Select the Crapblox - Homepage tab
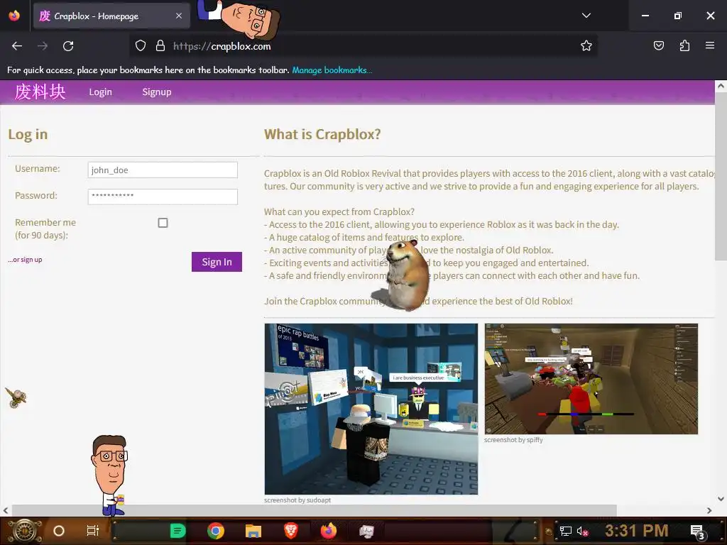 [111, 16]
